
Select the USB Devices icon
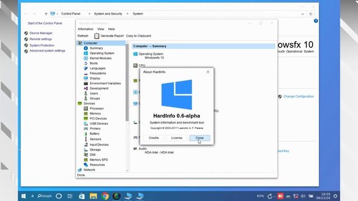click(x=86, y=123)
